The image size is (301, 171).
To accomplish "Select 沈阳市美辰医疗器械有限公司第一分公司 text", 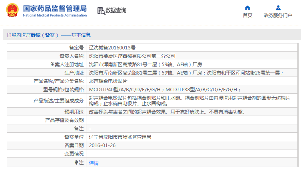I will click(132, 56).
